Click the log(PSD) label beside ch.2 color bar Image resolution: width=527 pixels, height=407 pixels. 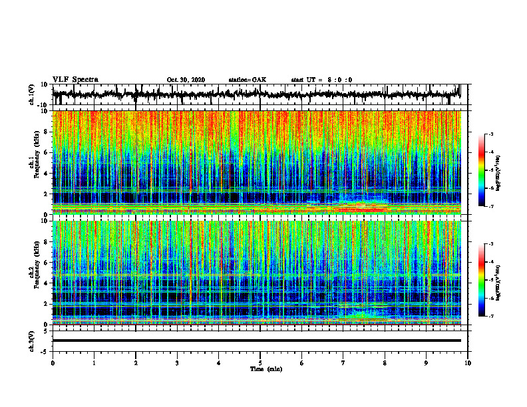click(x=498, y=283)
